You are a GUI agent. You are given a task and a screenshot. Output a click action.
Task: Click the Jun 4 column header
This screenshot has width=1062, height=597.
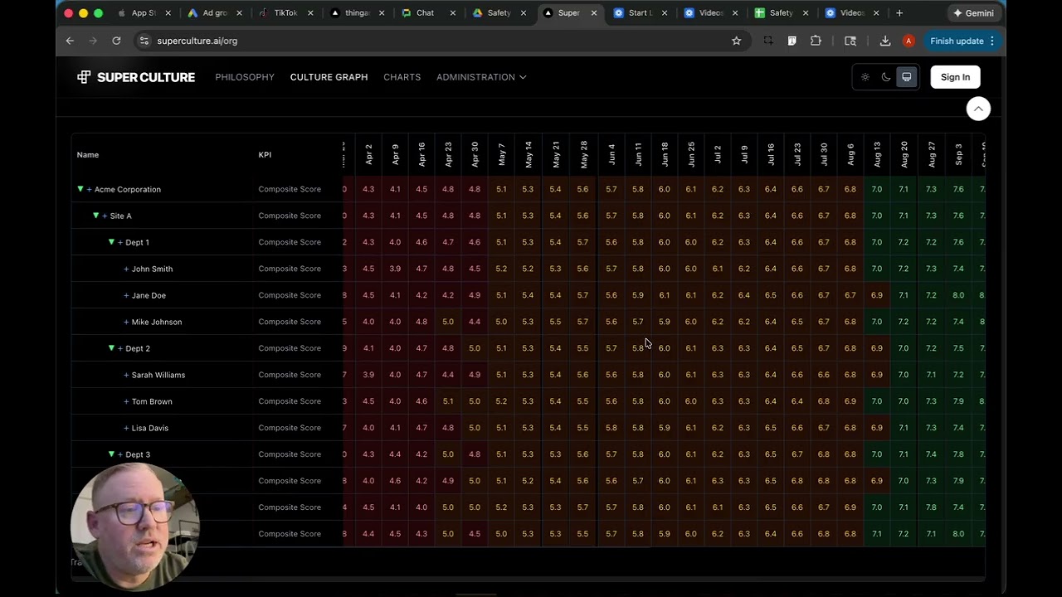pyautogui.click(x=611, y=154)
